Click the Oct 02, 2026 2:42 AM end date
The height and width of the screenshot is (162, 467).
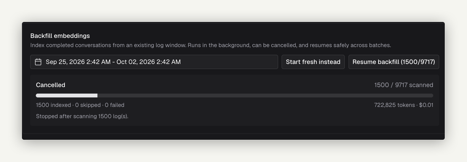(x=149, y=62)
